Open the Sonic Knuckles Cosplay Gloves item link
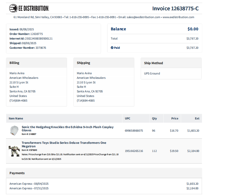 (x=68, y=129)
